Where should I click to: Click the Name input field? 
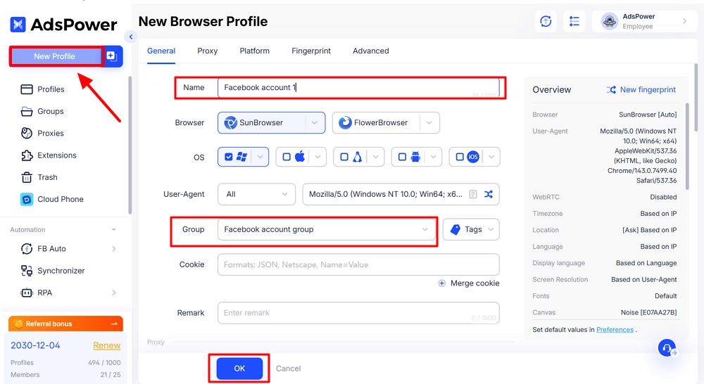tap(358, 87)
